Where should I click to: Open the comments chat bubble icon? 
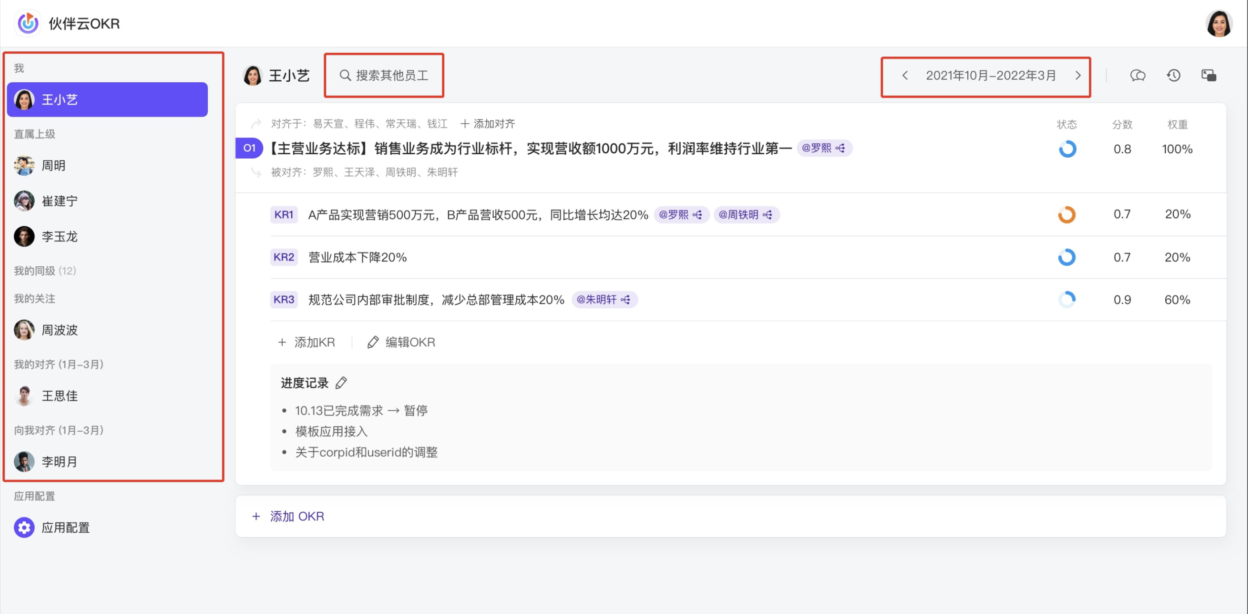(x=1137, y=76)
